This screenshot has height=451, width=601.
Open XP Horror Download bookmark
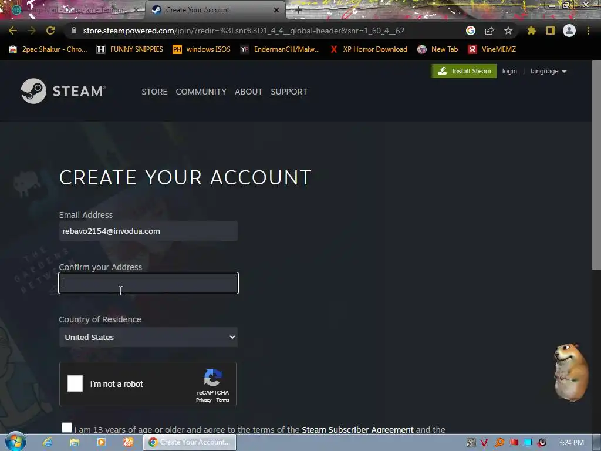[369, 49]
